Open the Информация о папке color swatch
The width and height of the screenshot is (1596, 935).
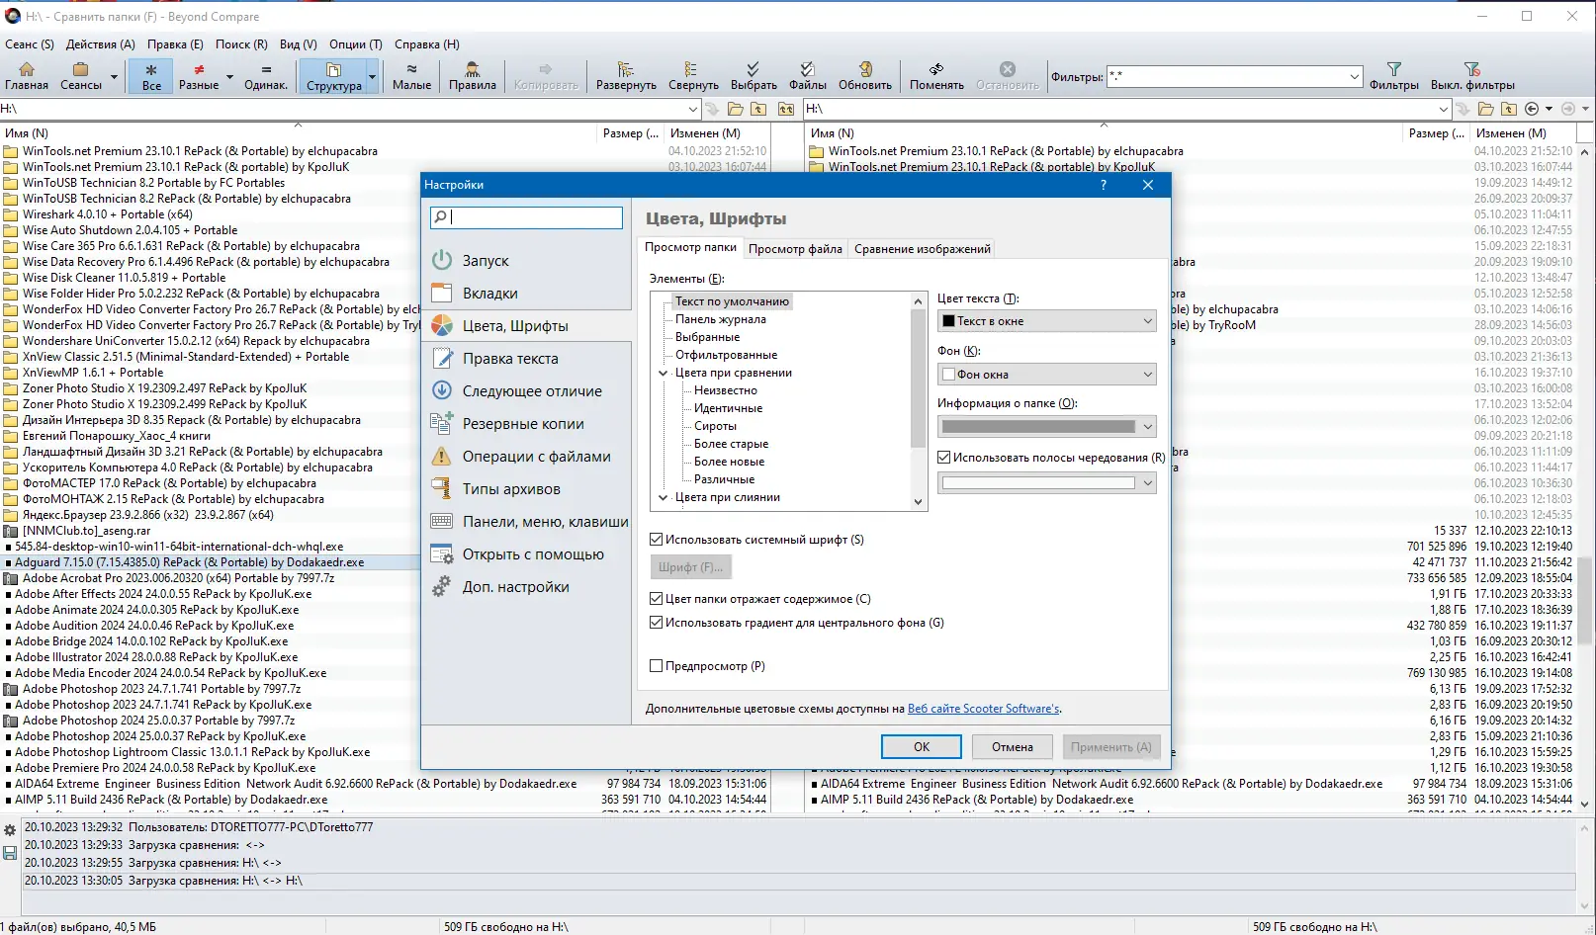[1047, 427]
